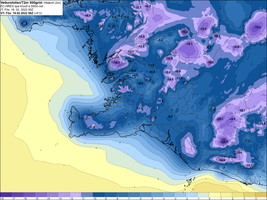Click the -10.9 temperature value
This screenshot has width=267, height=200.
pos(151,65)
